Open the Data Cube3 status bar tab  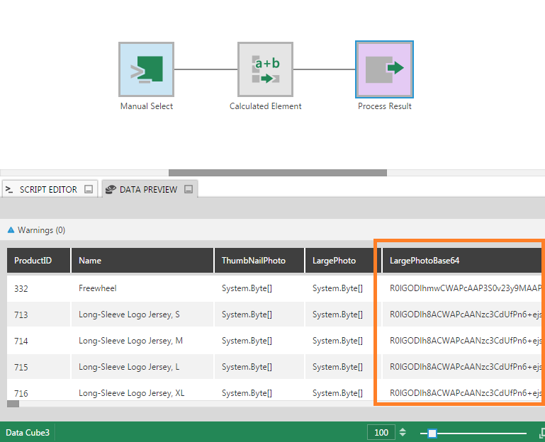[x=28, y=432]
